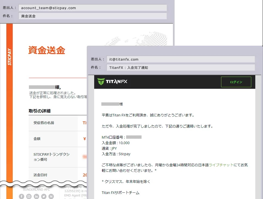Click the large orange 資金送金 heading
Image resolution: width=263 pixels, height=199 pixels.
tap(47, 50)
